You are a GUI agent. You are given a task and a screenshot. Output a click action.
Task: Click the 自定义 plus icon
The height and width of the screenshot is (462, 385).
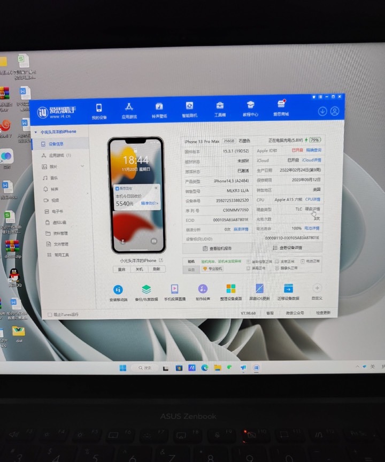click(317, 288)
